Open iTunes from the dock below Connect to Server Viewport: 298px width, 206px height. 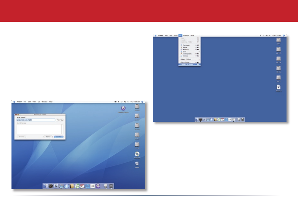77,186
